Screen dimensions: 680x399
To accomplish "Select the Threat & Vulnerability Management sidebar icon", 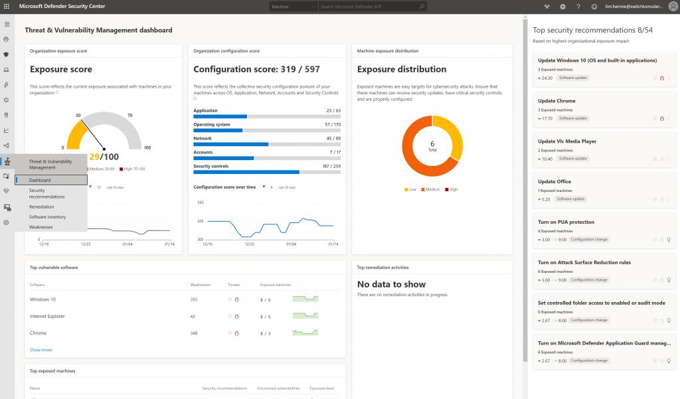I will coord(7,162).
